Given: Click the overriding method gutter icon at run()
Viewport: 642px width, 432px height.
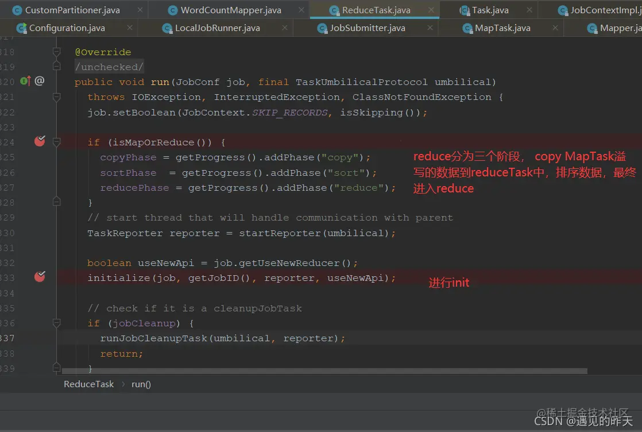Looking at the screenshot, I should [25, 81].
